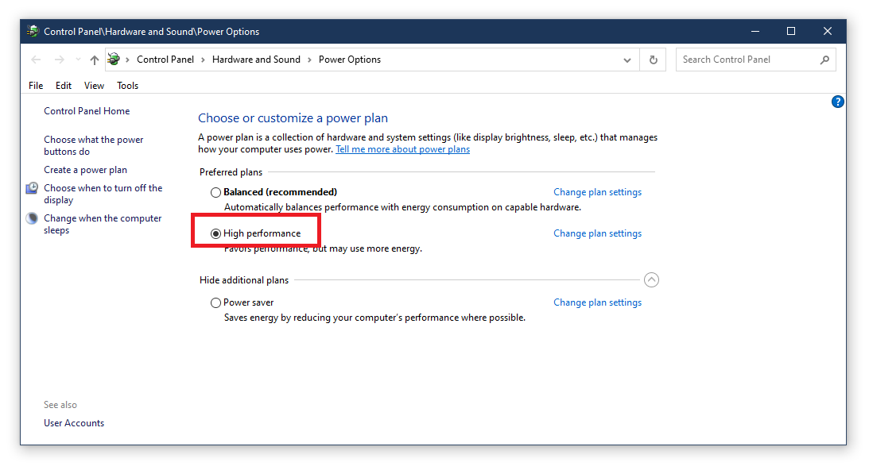Click the title bar window icon
The image size is (869, 466).
[33, 32]
